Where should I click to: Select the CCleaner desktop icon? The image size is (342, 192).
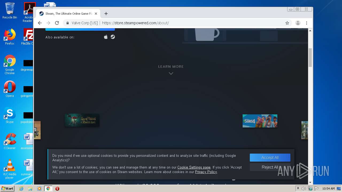(x=10, y=141)
